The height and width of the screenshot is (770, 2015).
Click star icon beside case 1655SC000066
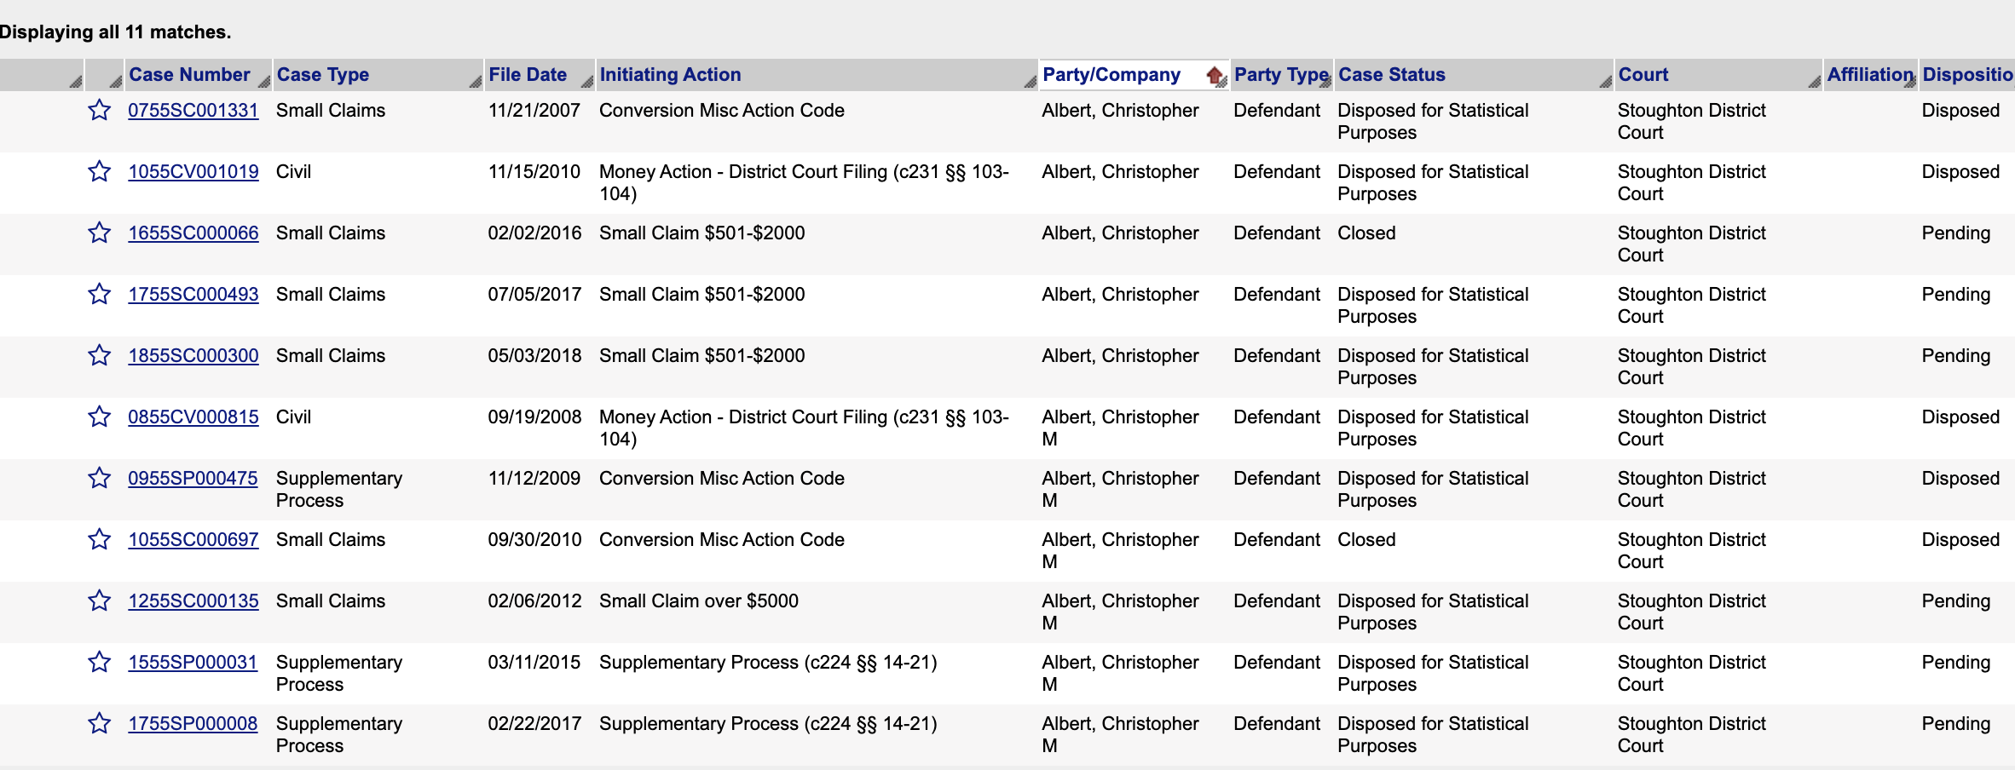100,233
